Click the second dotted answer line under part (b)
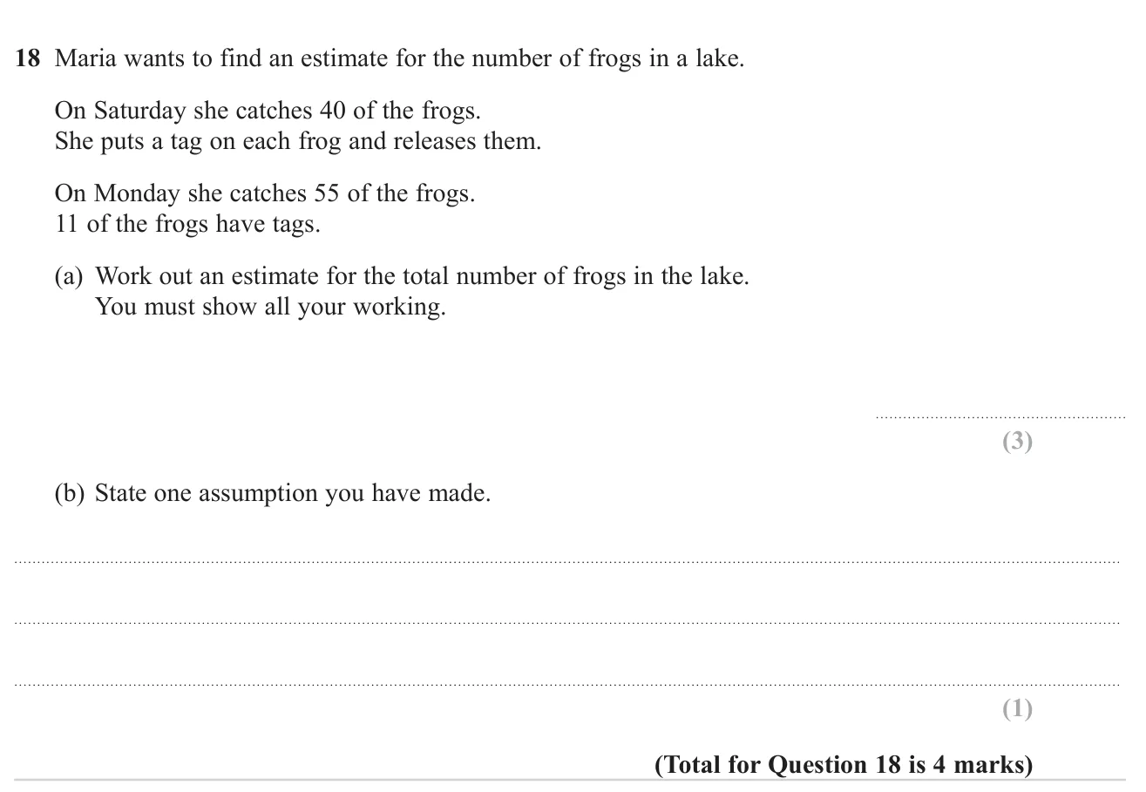The image size is (1146, 792). click(567, 624)
